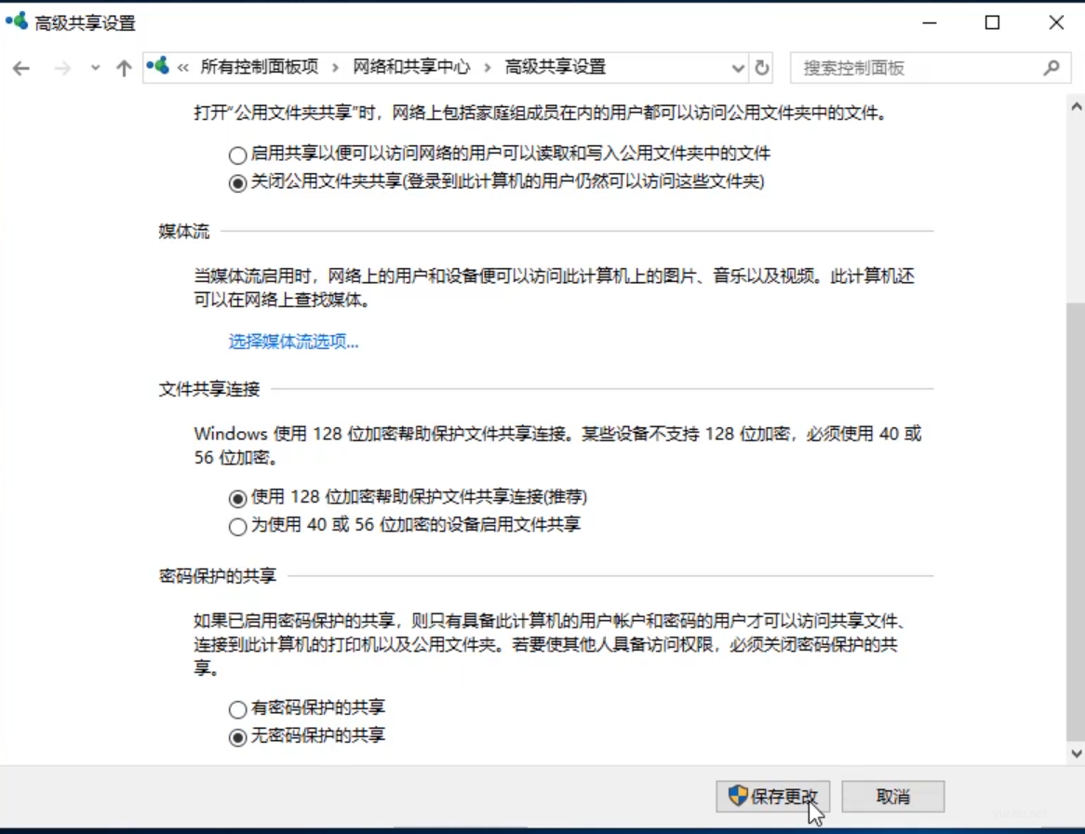Click the scrollbar down arrow
This screenshot has width=1085, height=834.
click(1077, 752)
